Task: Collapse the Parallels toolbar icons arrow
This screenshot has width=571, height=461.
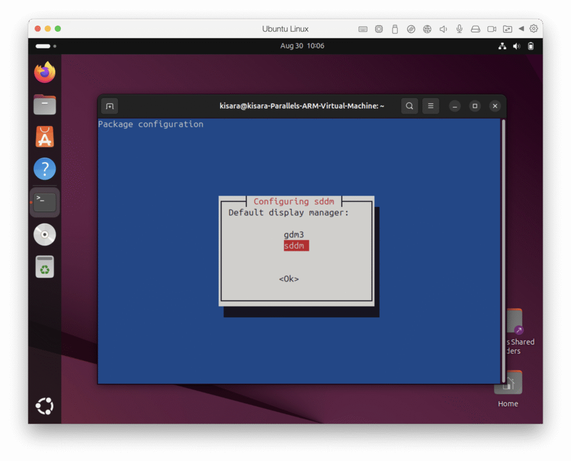Action: pos(521,28)
